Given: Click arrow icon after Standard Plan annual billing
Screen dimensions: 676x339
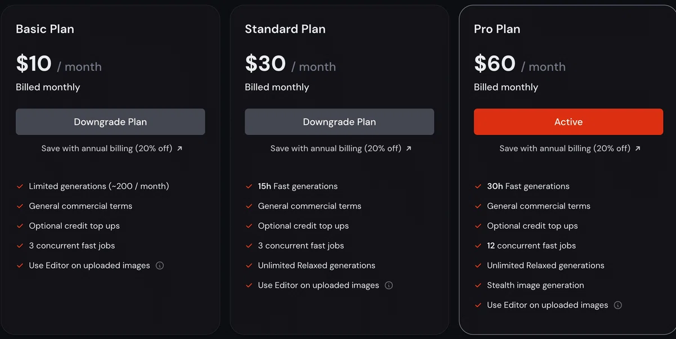Looking at the screenshot, I should (x=409, y=148).
